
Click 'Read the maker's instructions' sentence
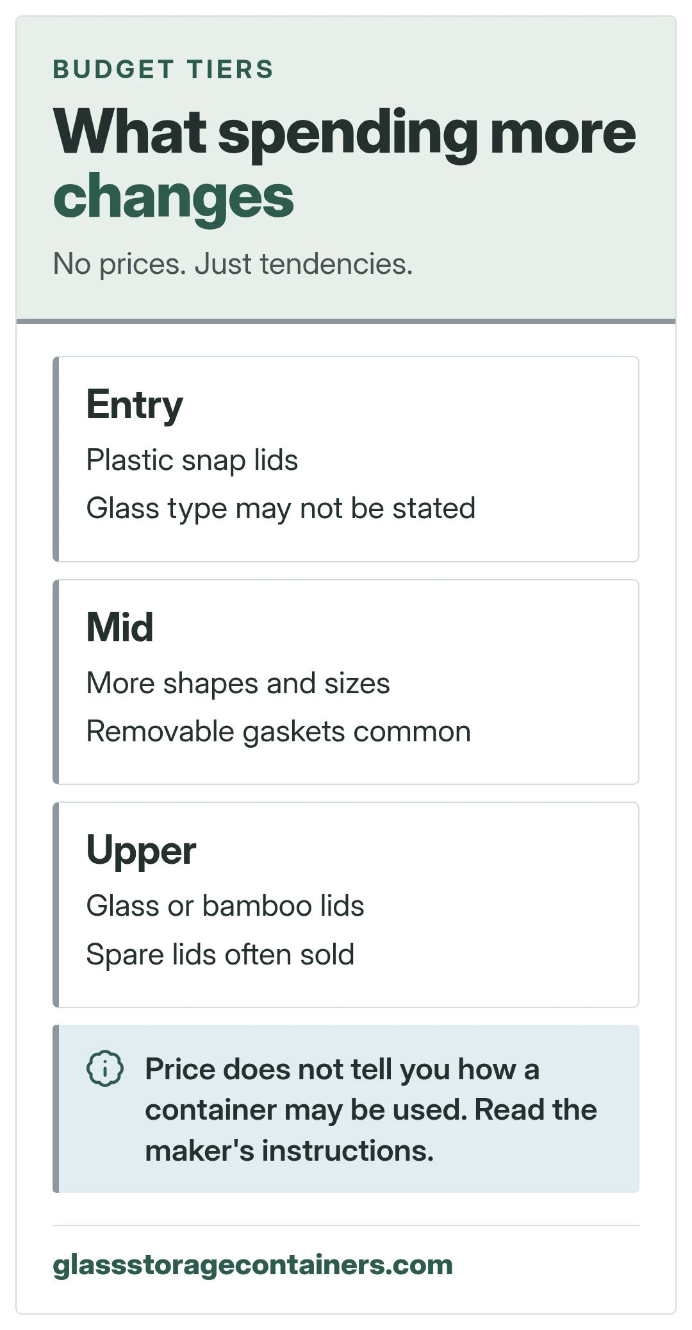click(371, 1130)
